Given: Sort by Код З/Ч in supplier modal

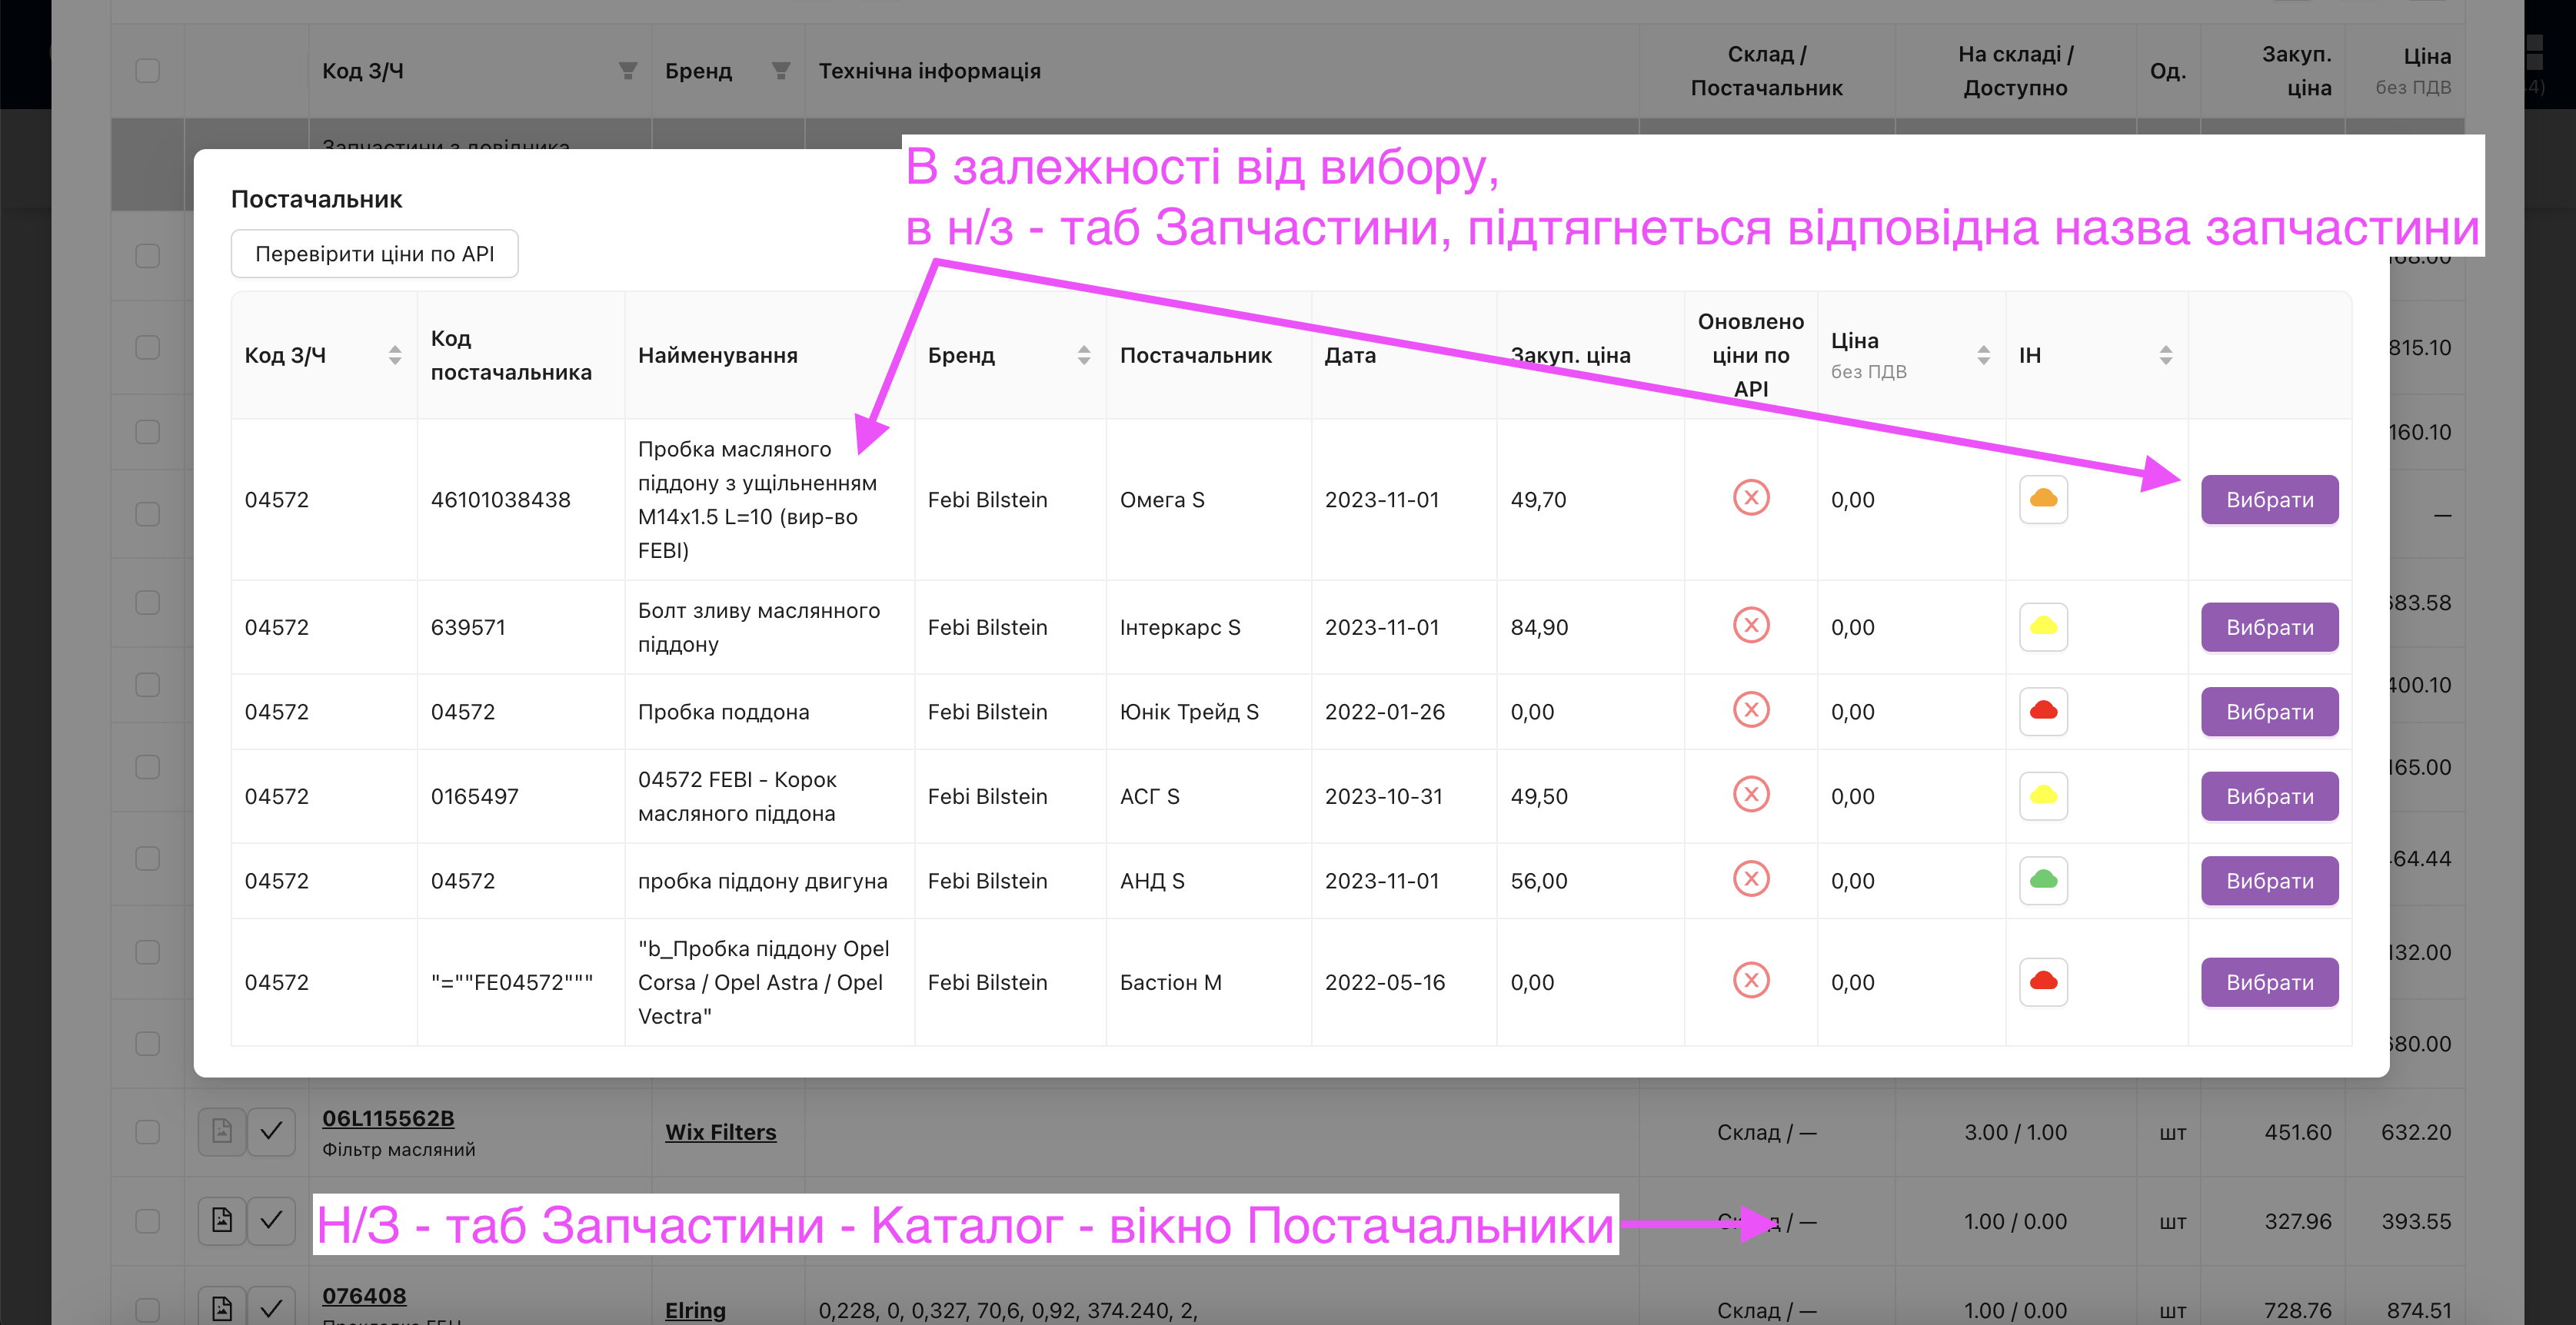Looking at the screenshot, I should click(x=394, y=355).
